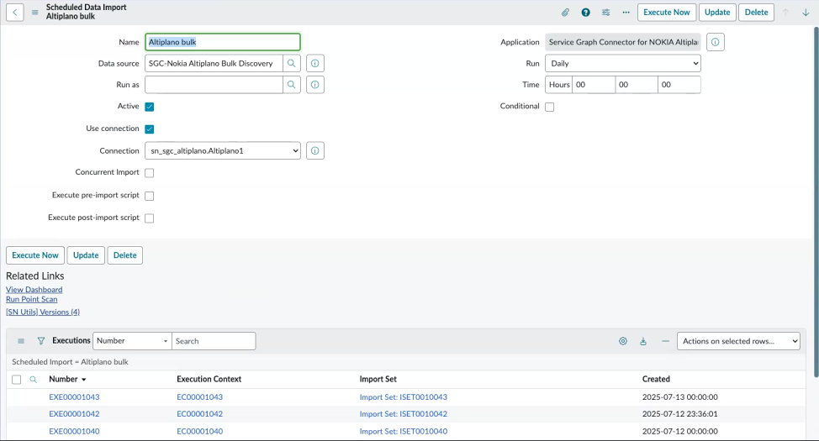Open execution record EXE00001043
The height and width of the screenshot is (441, 819).
click(x=74, y=397)
